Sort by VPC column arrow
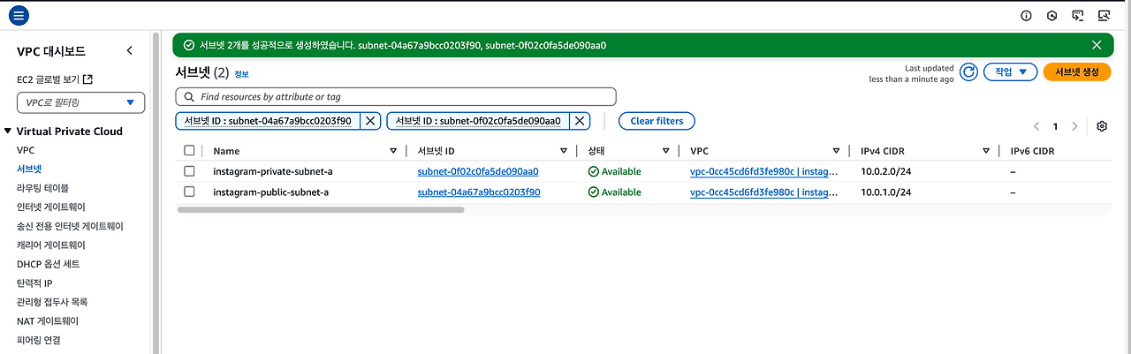This screenshot has width=1131, height=354. [836, 151]
